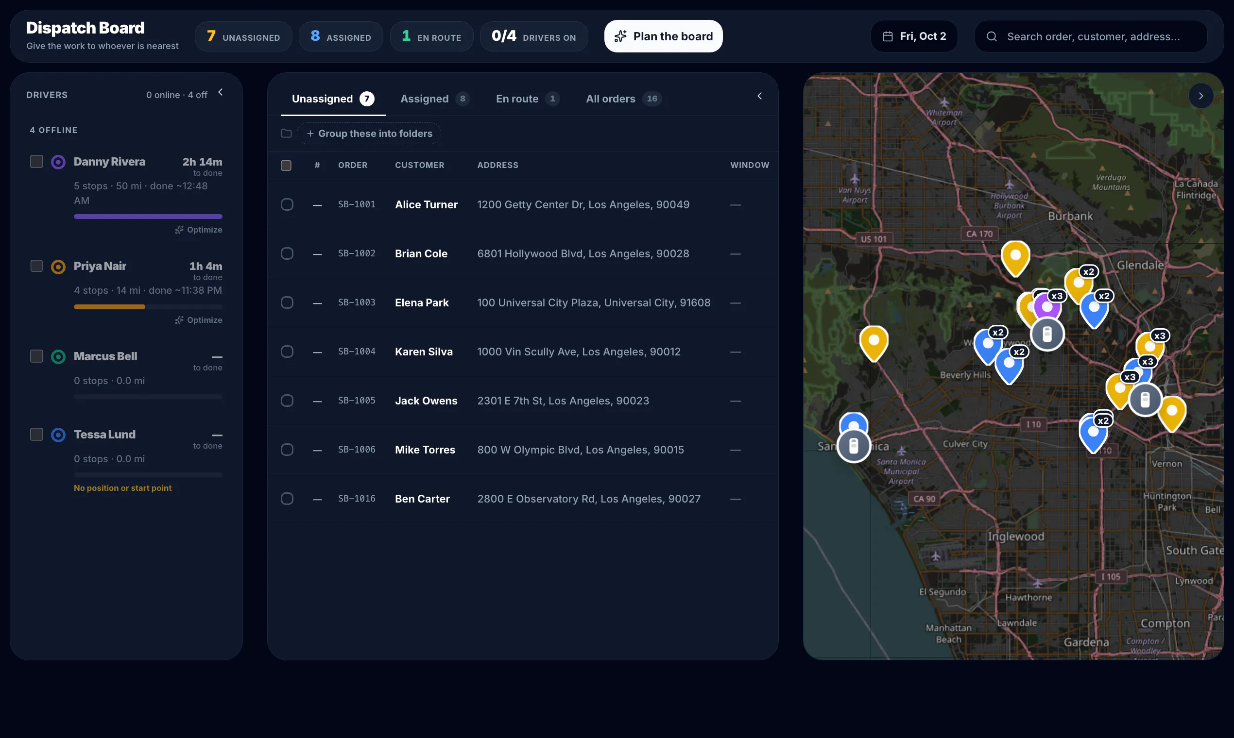Screen dimensions: 1234x738
Task: Click the driver vehicle marker near Santa Monica
Action: click(853, 446)
